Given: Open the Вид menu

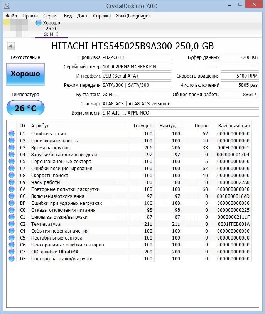Looking at the screenshot, I should pyautogui.click(x=68, y=16).
